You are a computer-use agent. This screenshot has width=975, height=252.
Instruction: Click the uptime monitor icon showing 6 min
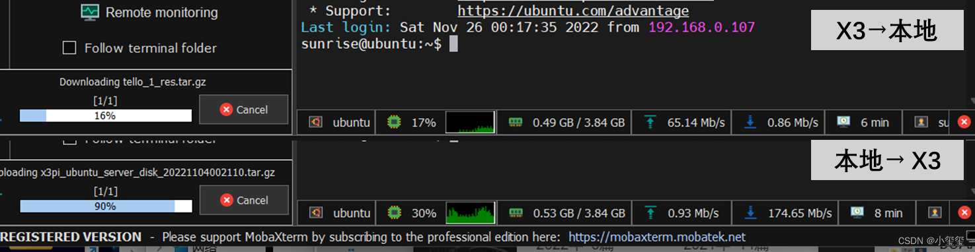[x=843, y=122]
